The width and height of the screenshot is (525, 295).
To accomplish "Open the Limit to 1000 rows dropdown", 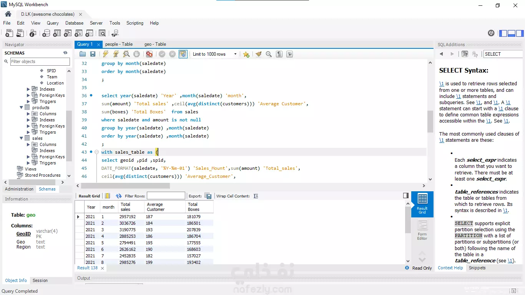I will click(x=214, y=54).
